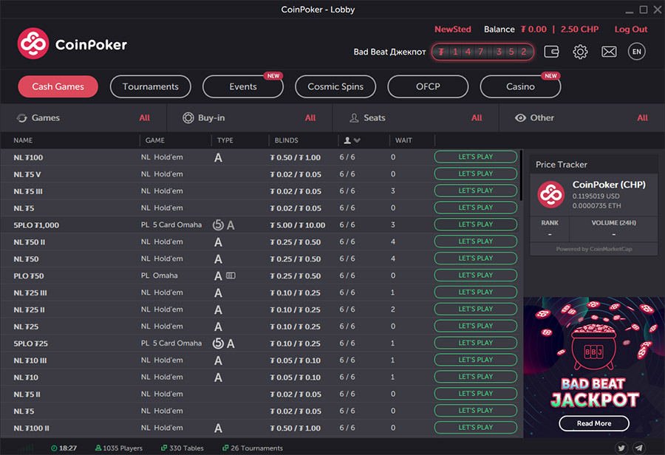
Task: Open the Cosmic Spins tab
Action: point(335,86)
